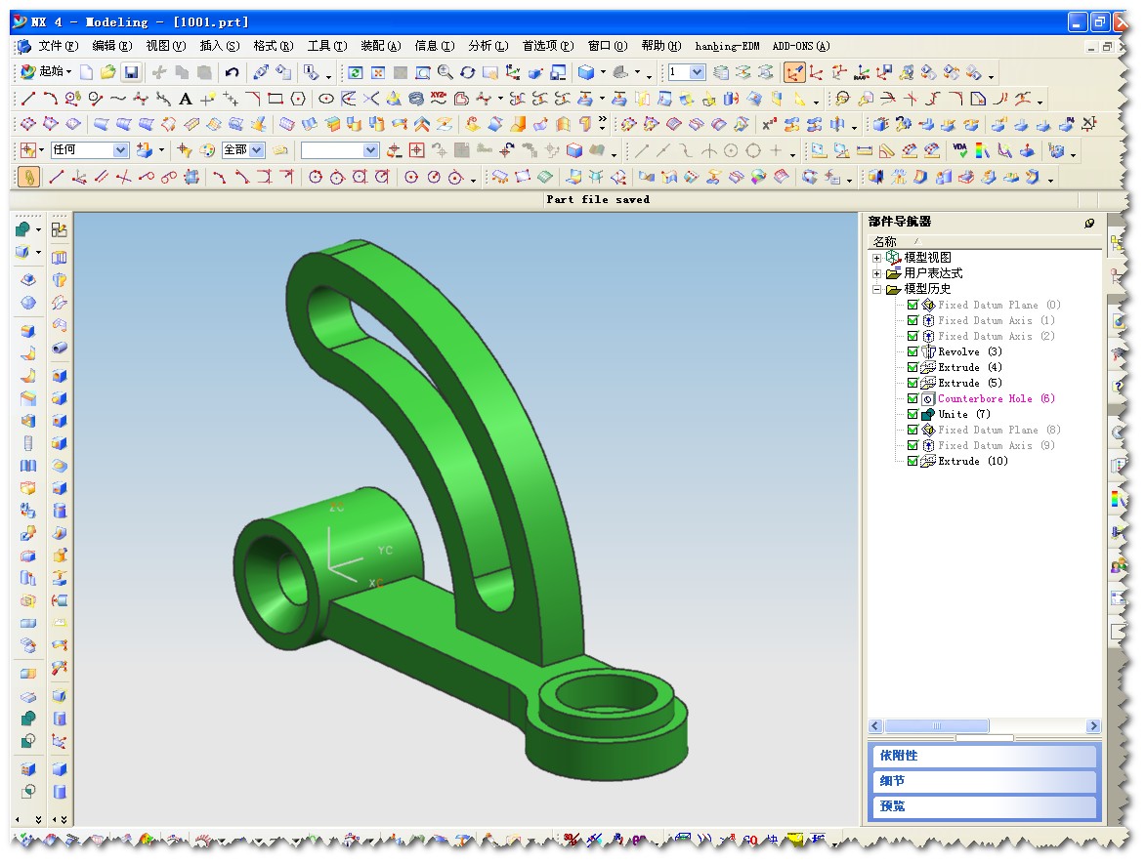The image size is (1146, 864).
Task: Open the 文件(F) menu
Action: click(x=59, y=46)
